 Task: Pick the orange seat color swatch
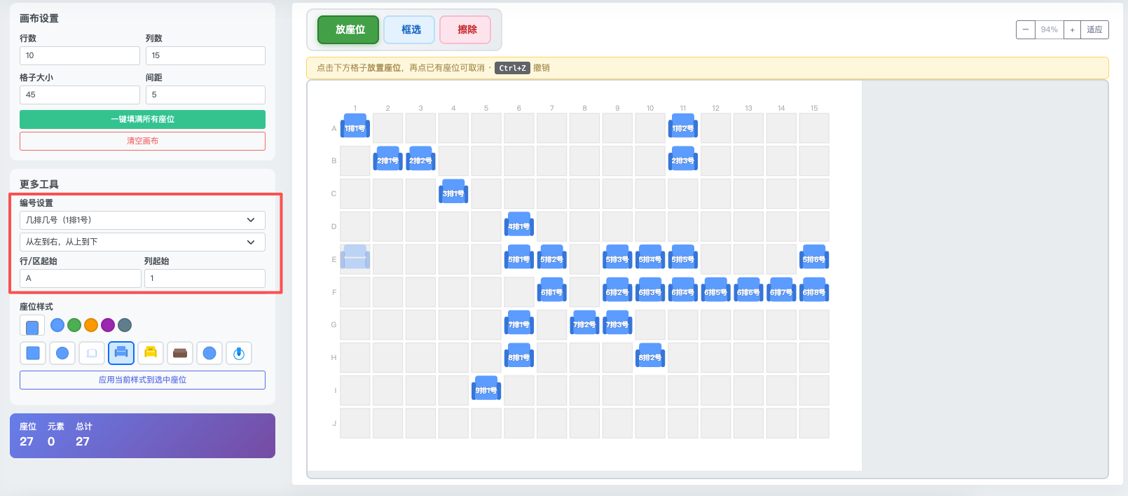[x=91, y=325]
